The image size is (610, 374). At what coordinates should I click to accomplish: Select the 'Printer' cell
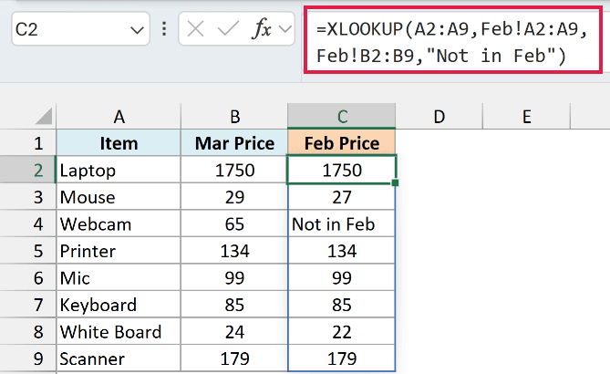(x=119, y=251)
